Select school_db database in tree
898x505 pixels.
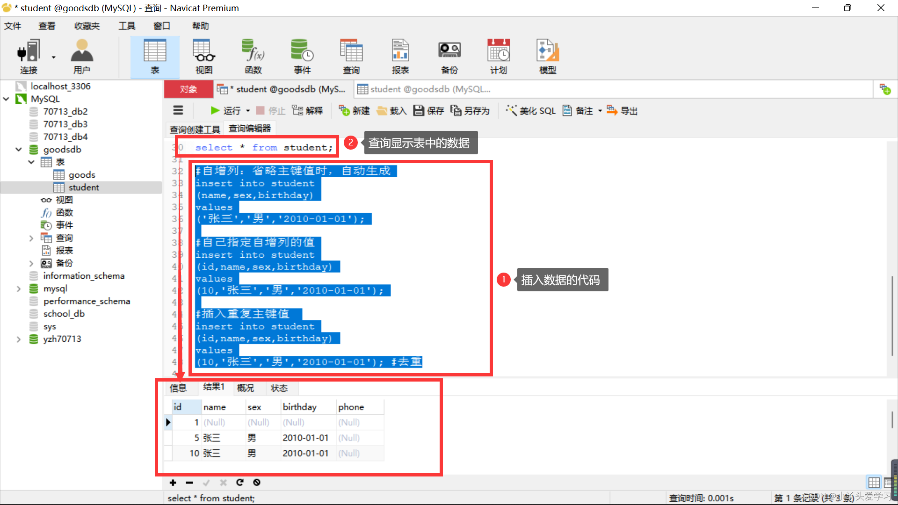pyautogui.click(x=64, y=314)
